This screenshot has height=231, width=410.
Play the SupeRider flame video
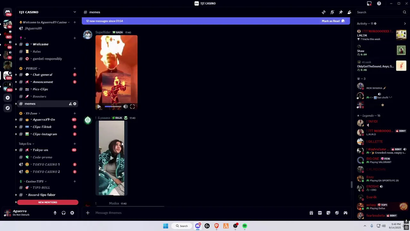(99, 107)
